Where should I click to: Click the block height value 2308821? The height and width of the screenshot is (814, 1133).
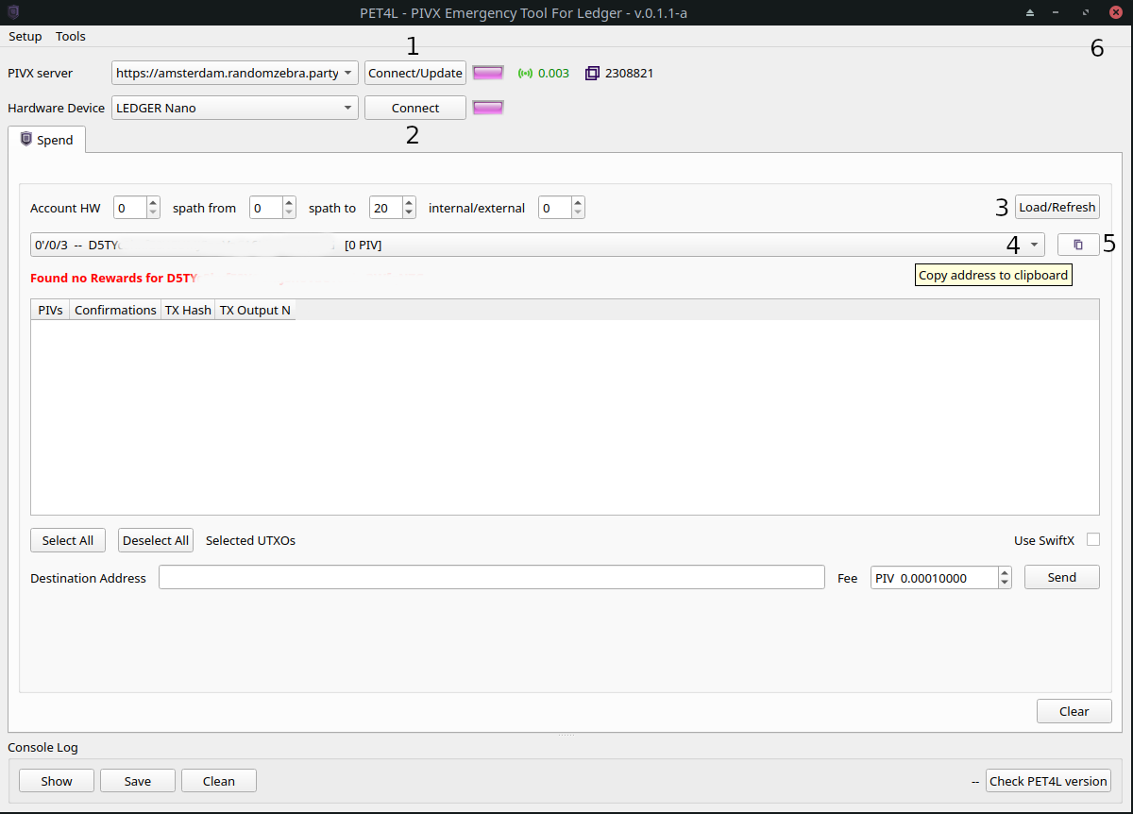(x=630, y=73)
